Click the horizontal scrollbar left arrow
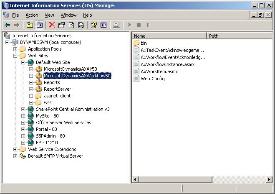Screen dimensions: 275x194 click(135, 180)
